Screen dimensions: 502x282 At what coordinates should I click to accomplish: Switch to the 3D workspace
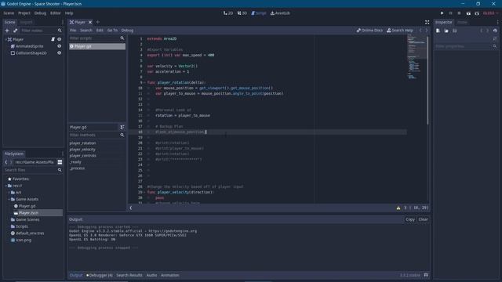point(242,13)
